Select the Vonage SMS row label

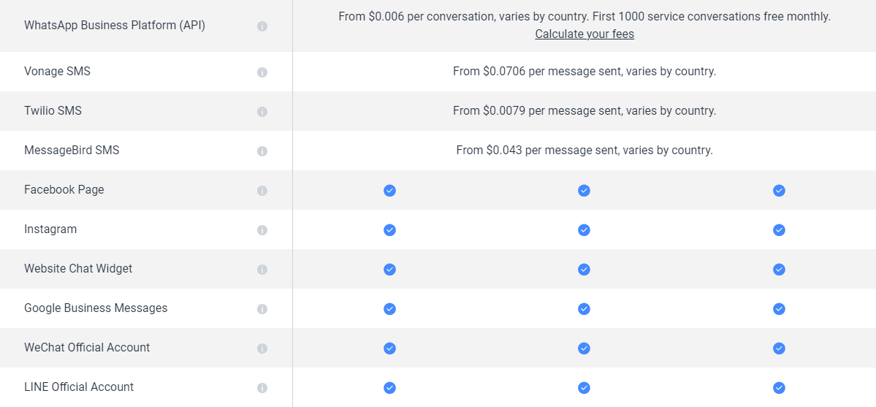pyautogui.click(x=57, y=72)
